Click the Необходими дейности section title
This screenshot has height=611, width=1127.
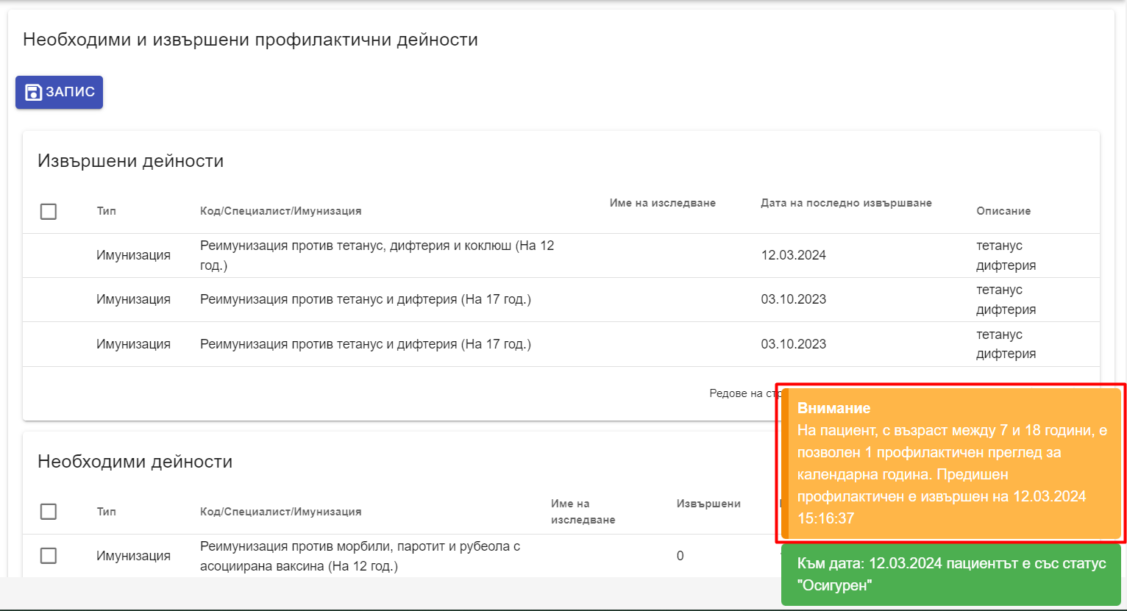tap(135, 462)
